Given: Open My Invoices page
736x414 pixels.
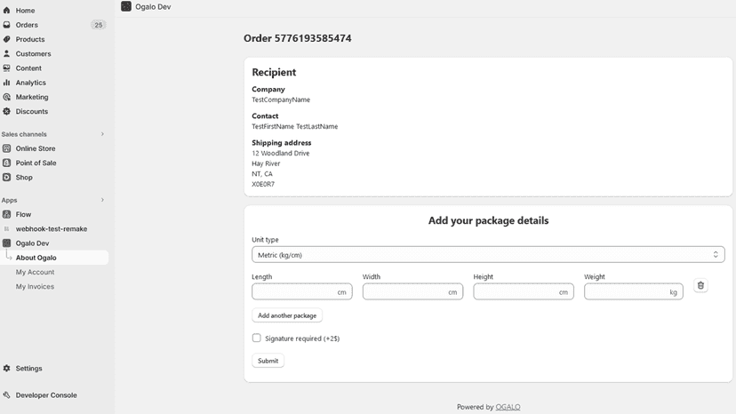Looking at the screenshot, I should coord(35,286).
